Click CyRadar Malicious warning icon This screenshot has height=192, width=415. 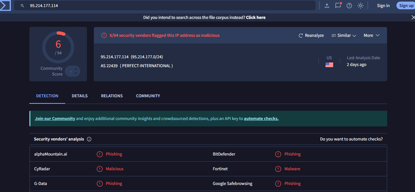pyautogui.click(x=100, y=169)
